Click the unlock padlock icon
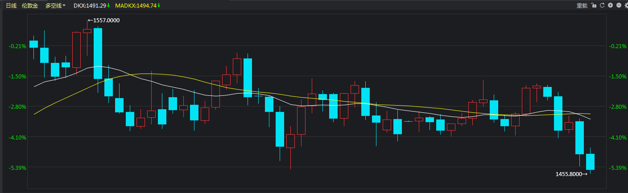Viewport: 628px width, 193px height. pos(594,5)
